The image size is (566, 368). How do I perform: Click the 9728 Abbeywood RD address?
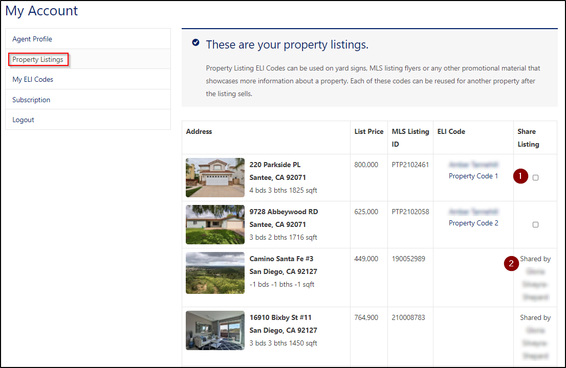(284, 212)
